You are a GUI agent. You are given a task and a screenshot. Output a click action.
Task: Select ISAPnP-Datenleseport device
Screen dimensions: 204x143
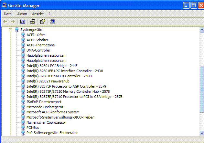click(x=44, y=102)
